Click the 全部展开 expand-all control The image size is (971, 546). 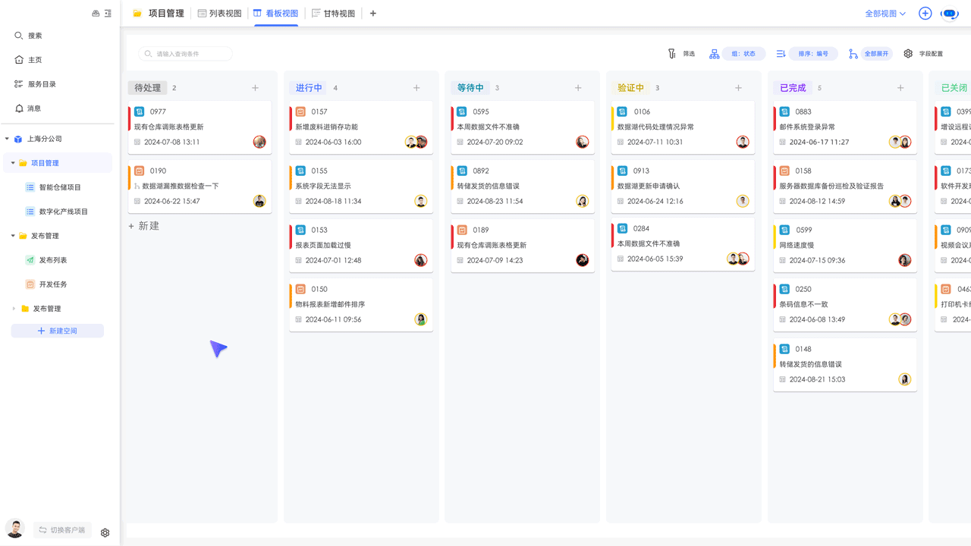click(x=876, y=54)
